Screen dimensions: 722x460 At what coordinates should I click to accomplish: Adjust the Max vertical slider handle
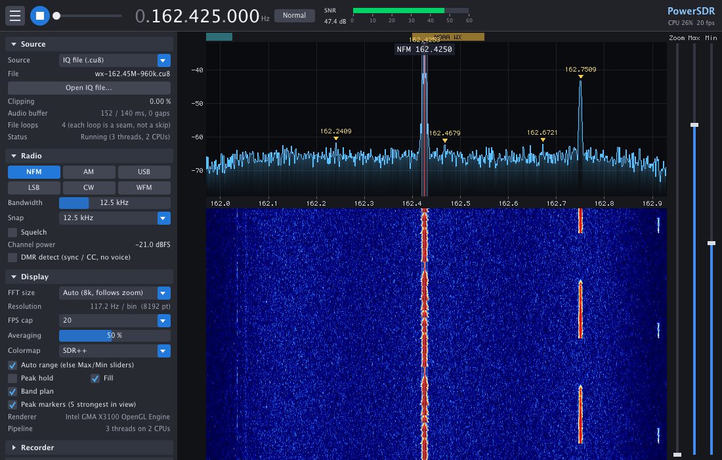pyautogui.click(x=694, y=125)
